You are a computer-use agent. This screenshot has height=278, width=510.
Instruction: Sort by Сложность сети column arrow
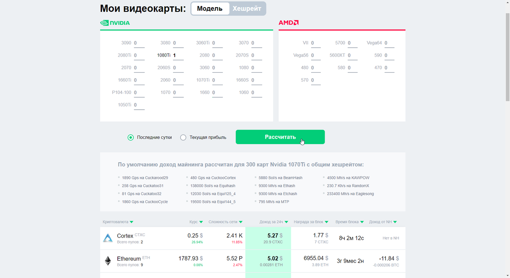coord(241,222)
